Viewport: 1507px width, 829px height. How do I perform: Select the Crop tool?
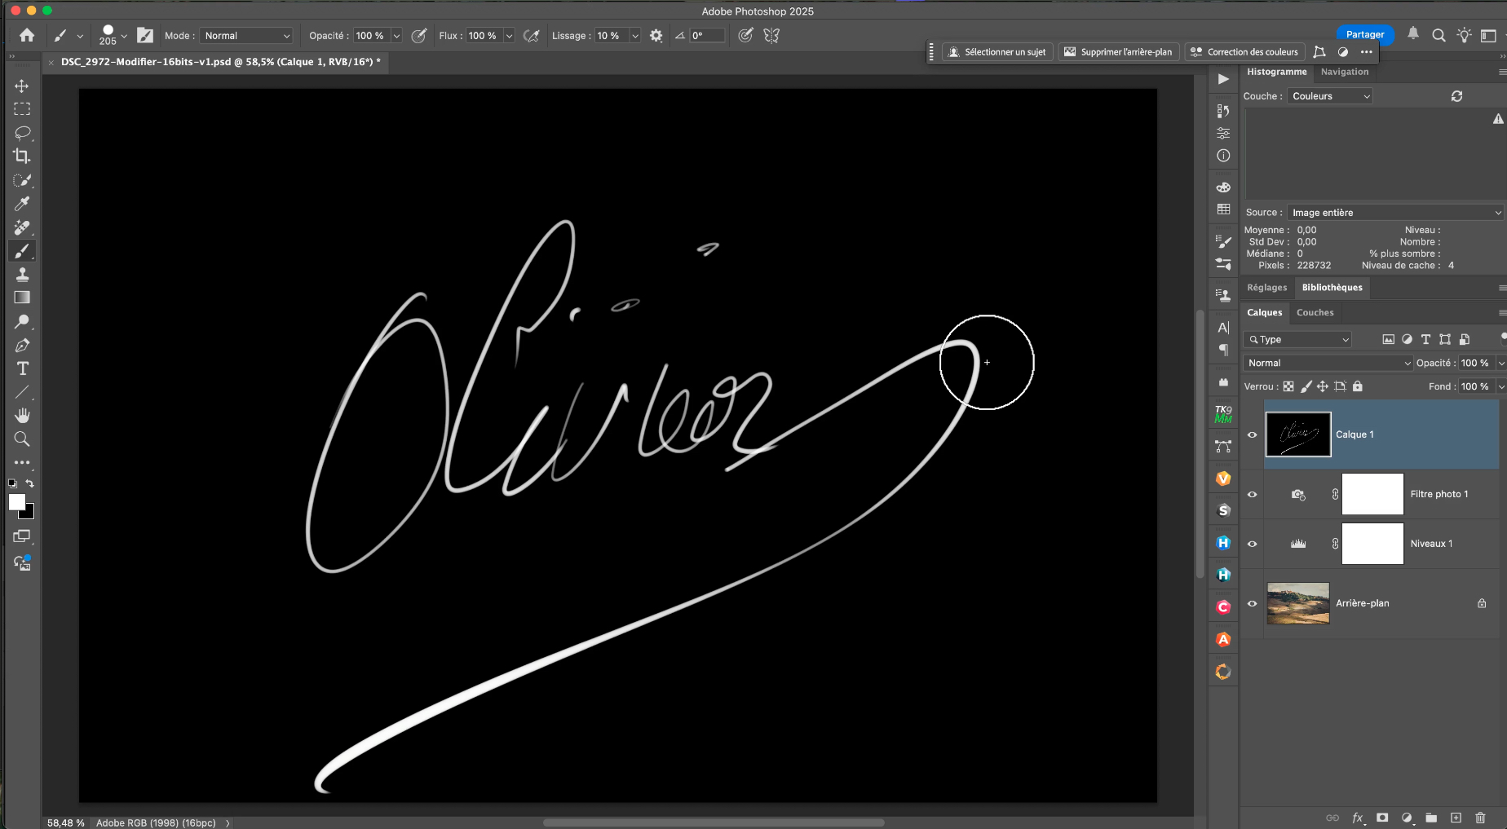(22, 156)
